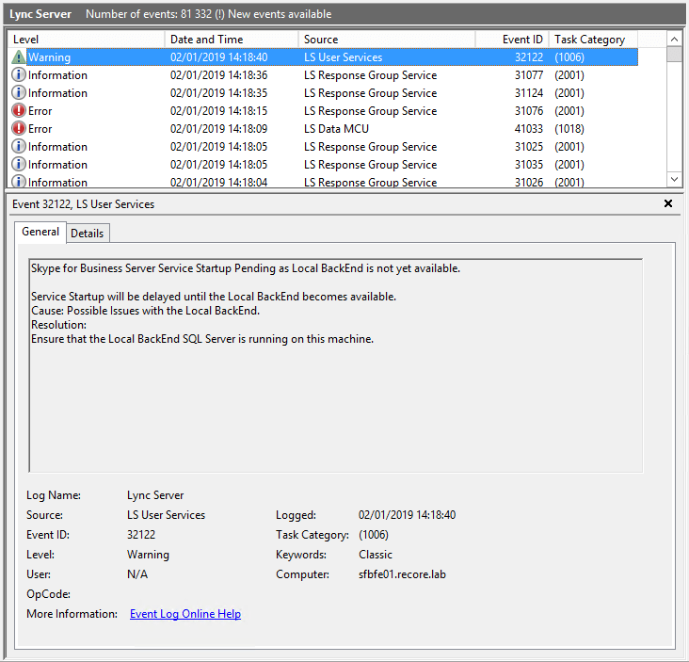The image size is (689, 662).
Task: Click the Level value Warning in details
Action: click(148, 555)
